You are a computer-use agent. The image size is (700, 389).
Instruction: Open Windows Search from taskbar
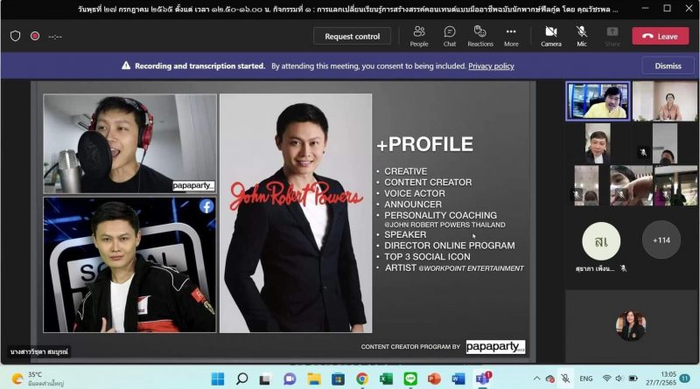241,379
